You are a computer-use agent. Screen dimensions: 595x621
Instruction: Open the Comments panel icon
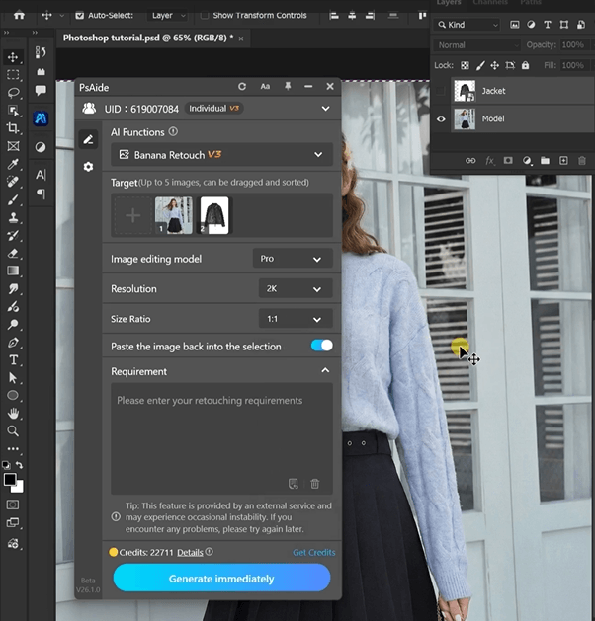[41, 90]
